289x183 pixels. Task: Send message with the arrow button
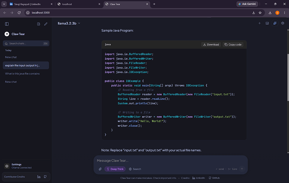click(242, 169)
